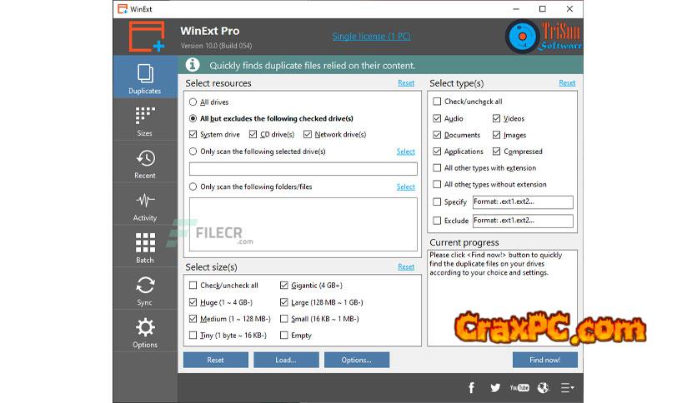
Task: Click the Facebook icon in the footer
Action: [x=472, y=387]
